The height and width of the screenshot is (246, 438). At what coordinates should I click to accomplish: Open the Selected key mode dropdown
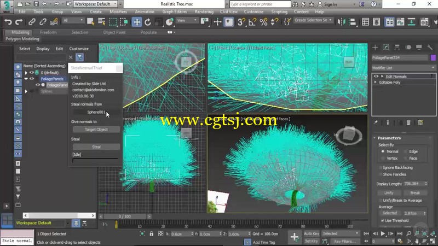pos(340,233)
